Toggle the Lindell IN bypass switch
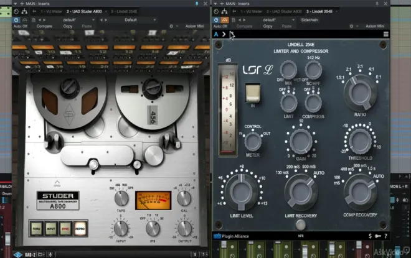Screen dimensions: 411x258 click(252, 93)
